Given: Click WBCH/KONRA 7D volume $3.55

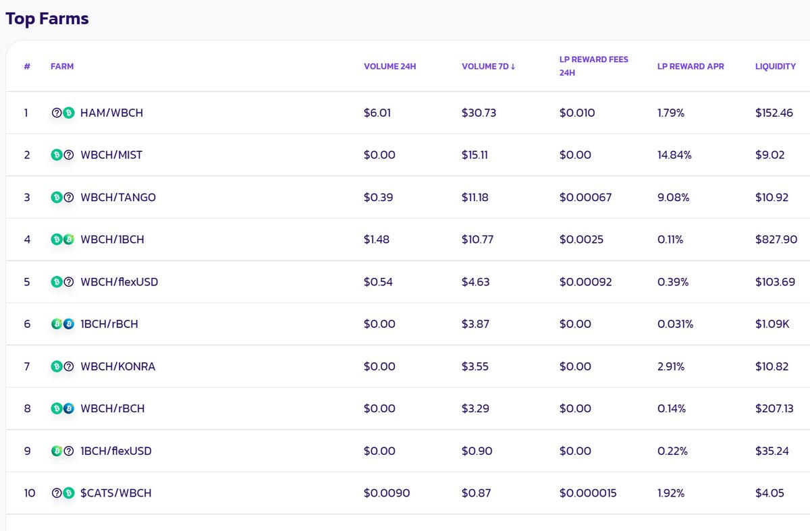Looking at the screenshot, I should tap(475, 366).
